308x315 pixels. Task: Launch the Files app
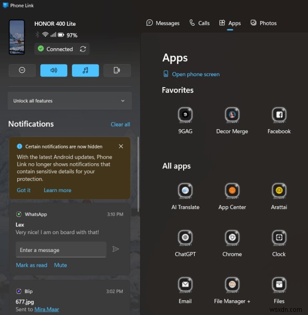(x=279, y=285)
